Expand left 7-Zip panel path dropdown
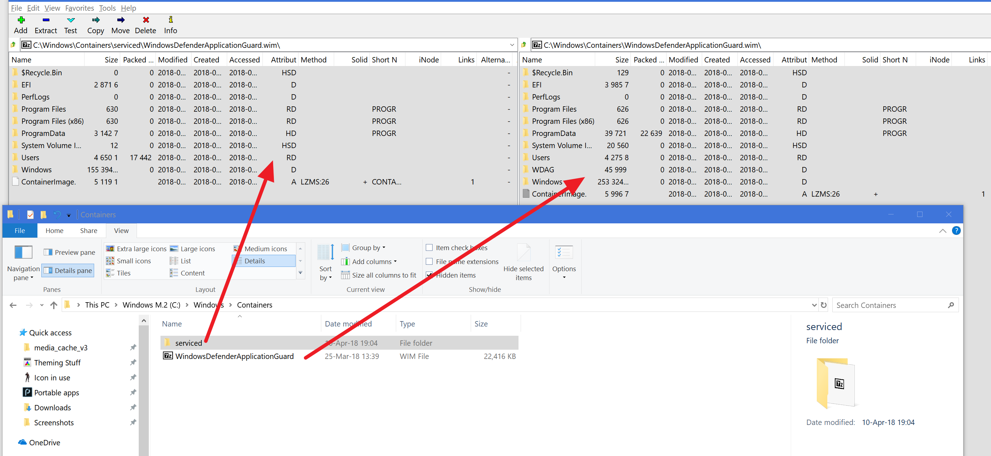 tap(512, 45)
